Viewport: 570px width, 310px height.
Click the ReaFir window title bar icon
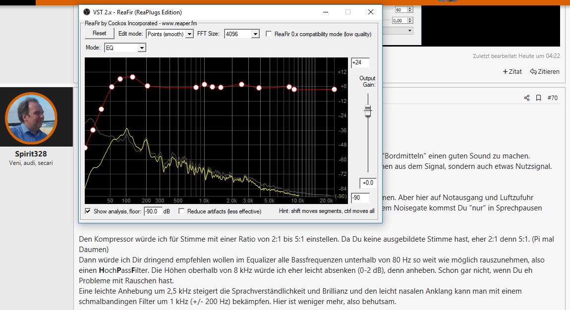tap(87, 12)
